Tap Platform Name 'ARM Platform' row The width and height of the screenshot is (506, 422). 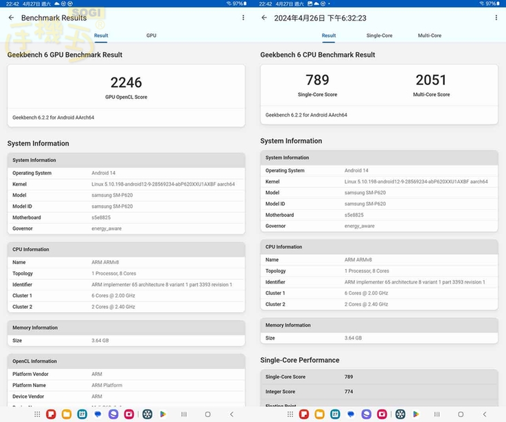(x=126, y=385)
